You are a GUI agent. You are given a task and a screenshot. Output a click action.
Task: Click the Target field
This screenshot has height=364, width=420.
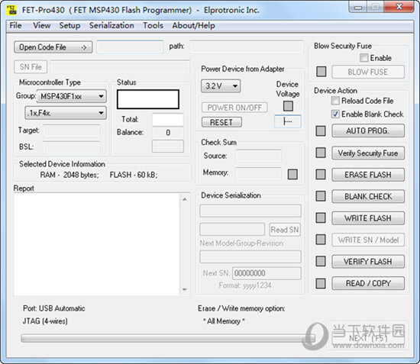71,131
